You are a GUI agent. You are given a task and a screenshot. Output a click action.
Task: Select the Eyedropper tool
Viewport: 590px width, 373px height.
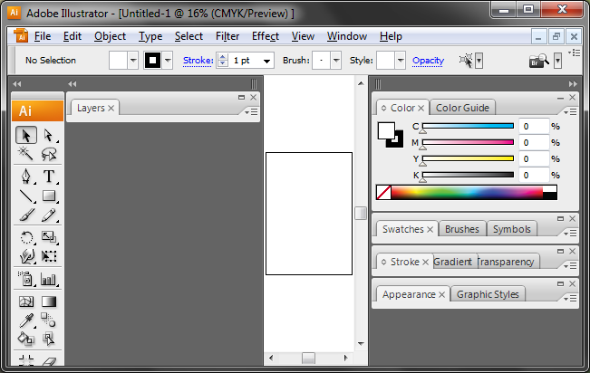click(x=26, y=320)
